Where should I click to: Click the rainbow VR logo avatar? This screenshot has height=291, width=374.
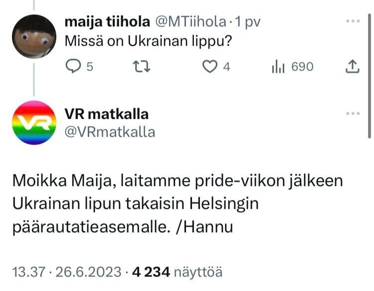(x=34, y=122)
